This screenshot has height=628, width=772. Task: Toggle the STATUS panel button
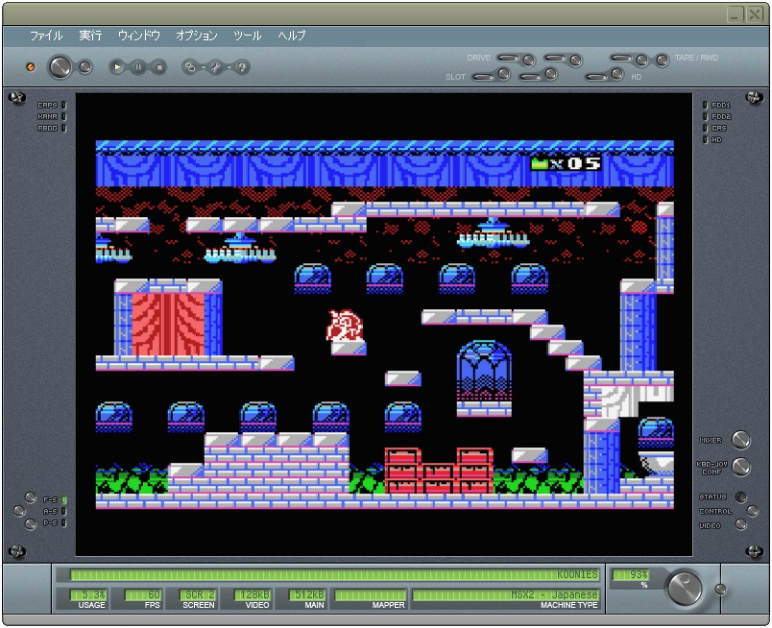tap(740, 496)
